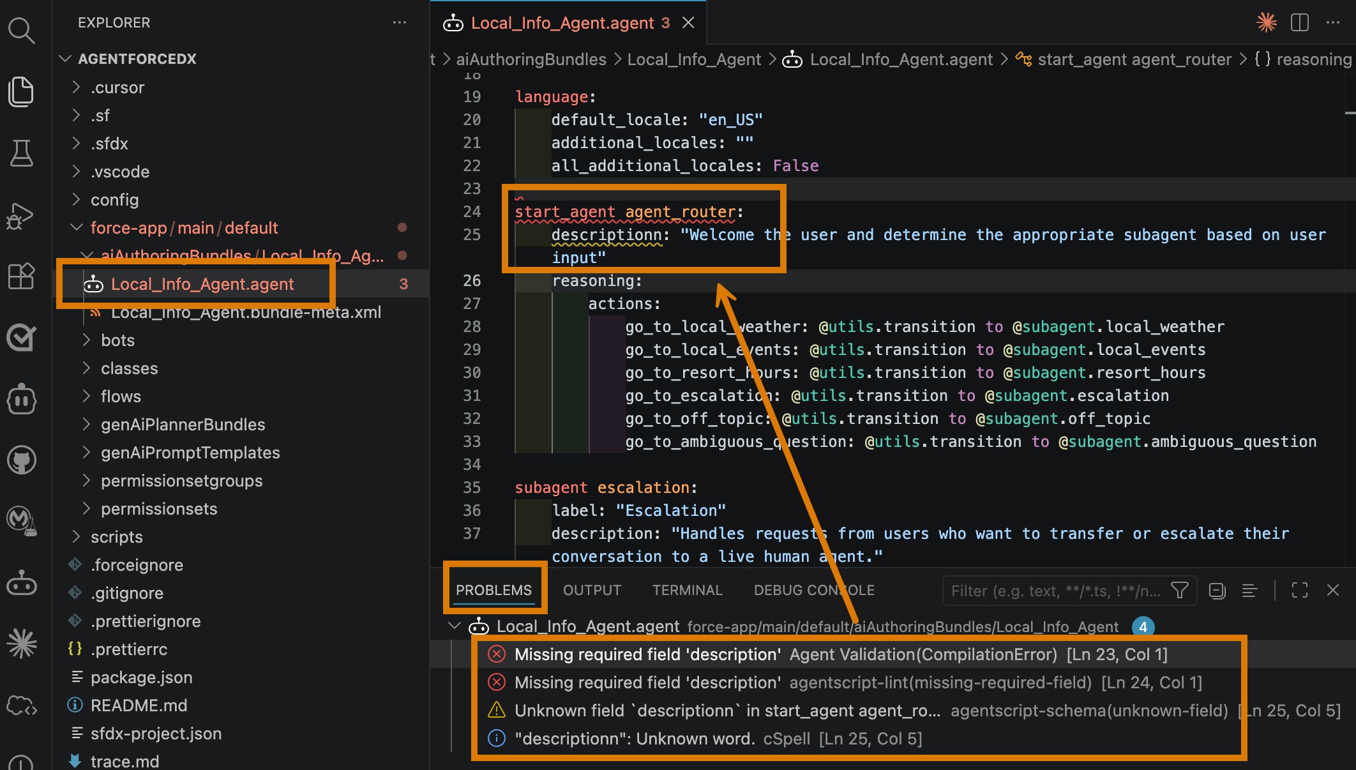Collapse Local_Info_Agent.agent group in Problems
This screenshot has width=1356, height=770.
pyautogui.click(x=455, y=626)
